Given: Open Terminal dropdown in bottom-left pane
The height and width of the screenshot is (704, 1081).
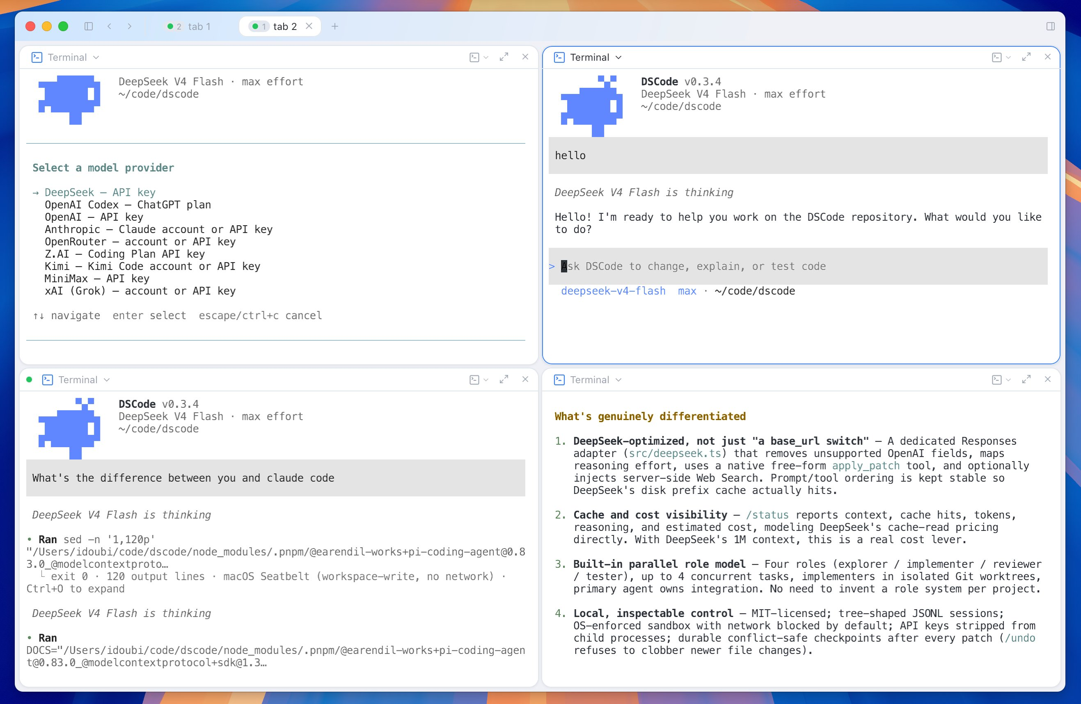Looking at the screenshot, I should coord(84,379).
